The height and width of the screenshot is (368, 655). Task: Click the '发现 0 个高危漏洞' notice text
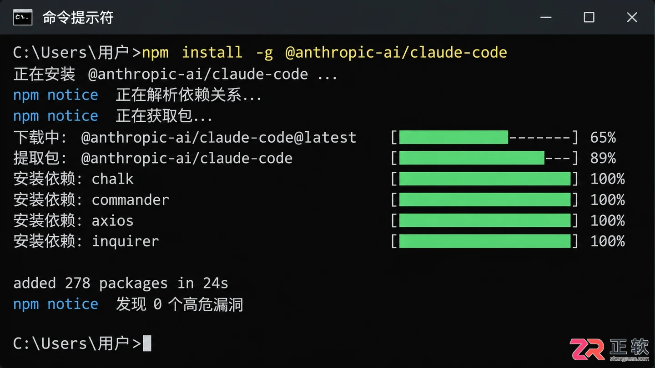click(x=179, y=304)
